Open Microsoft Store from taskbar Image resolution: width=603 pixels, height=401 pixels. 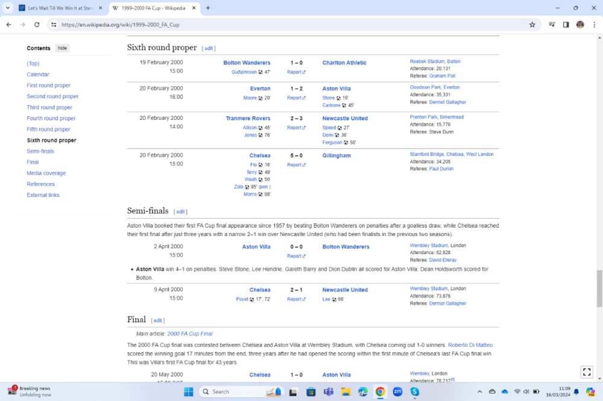point(311,392)
